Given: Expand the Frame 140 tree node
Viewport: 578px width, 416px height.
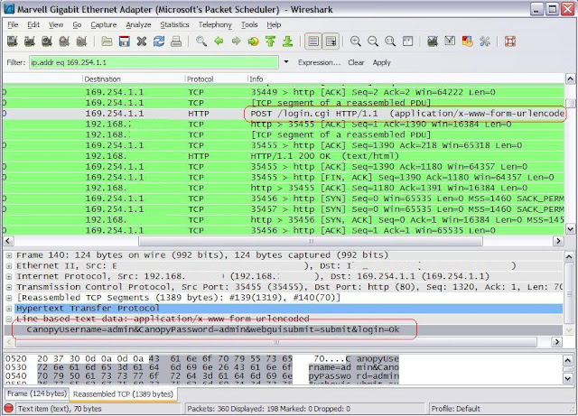Looking at the screenshot, I should 9,255.
